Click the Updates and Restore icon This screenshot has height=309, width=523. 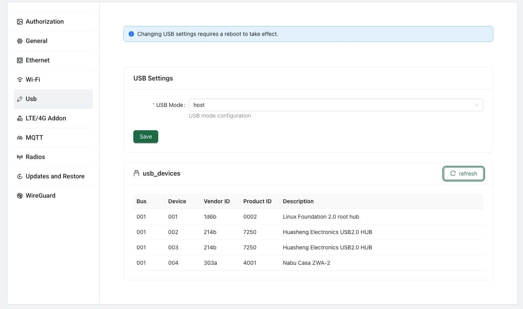(20, 176)
